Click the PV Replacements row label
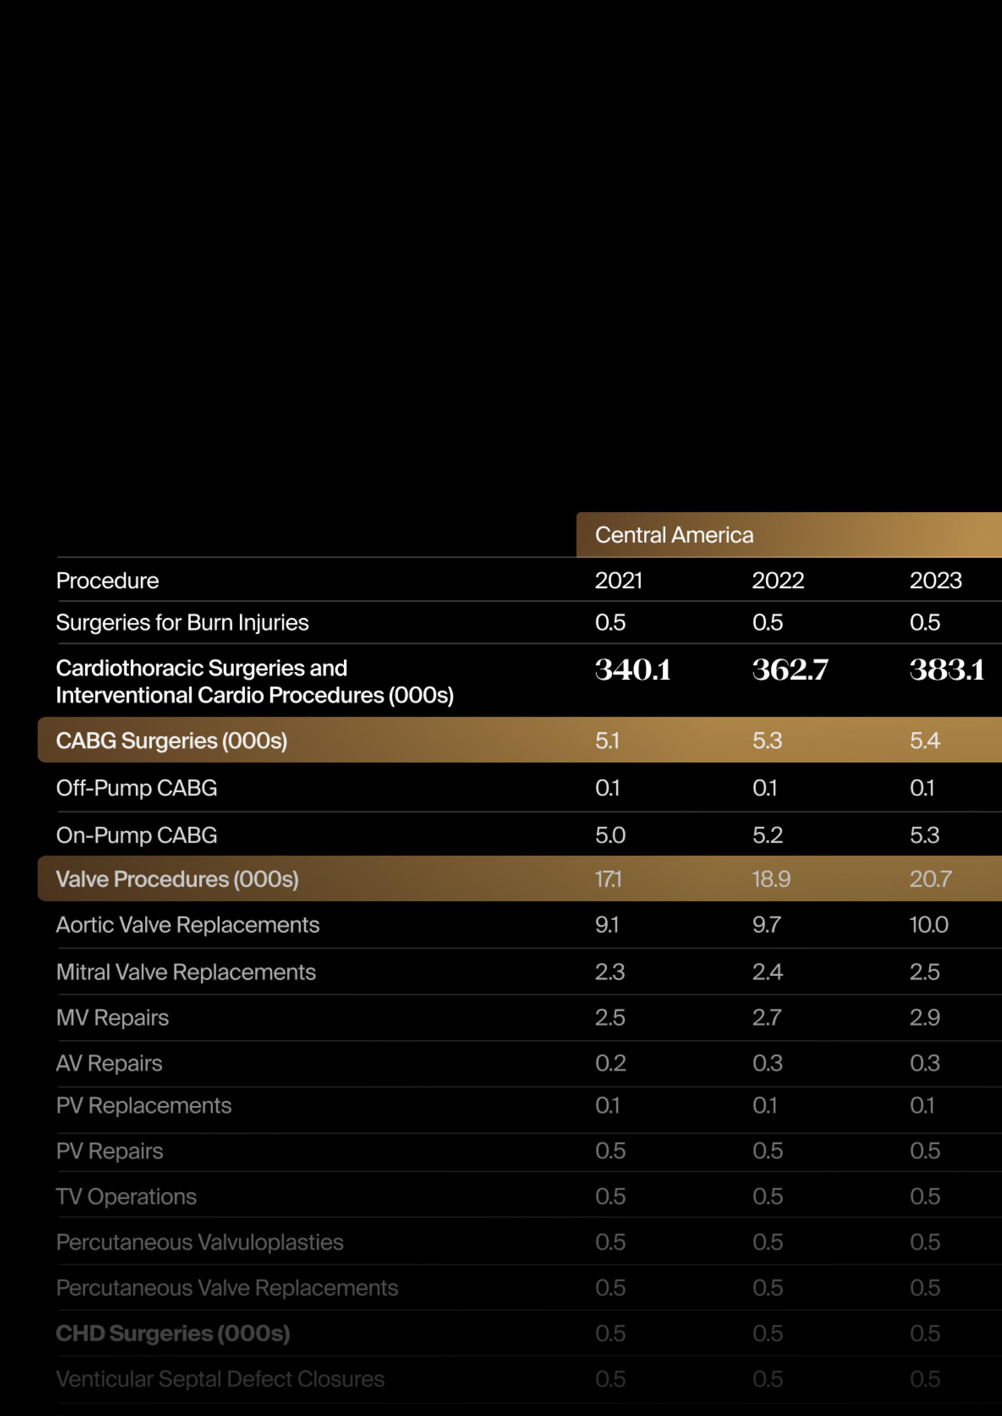Image resolution: width=1002 pixels, height=1416 pixels. tap(144, 1106)
